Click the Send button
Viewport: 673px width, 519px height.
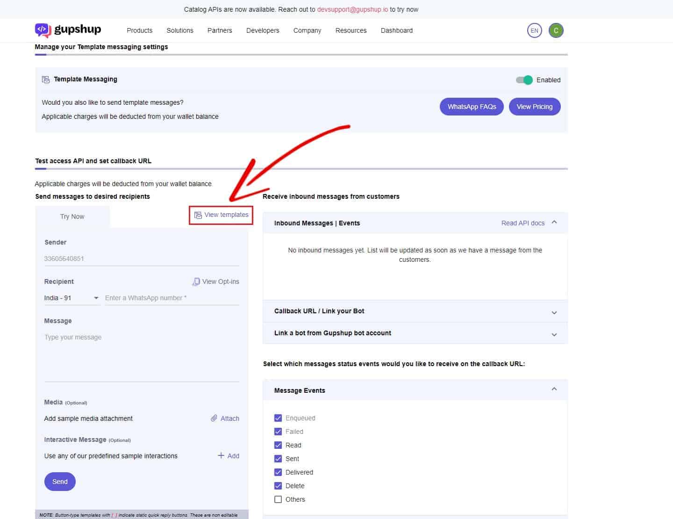pos(60,482)
